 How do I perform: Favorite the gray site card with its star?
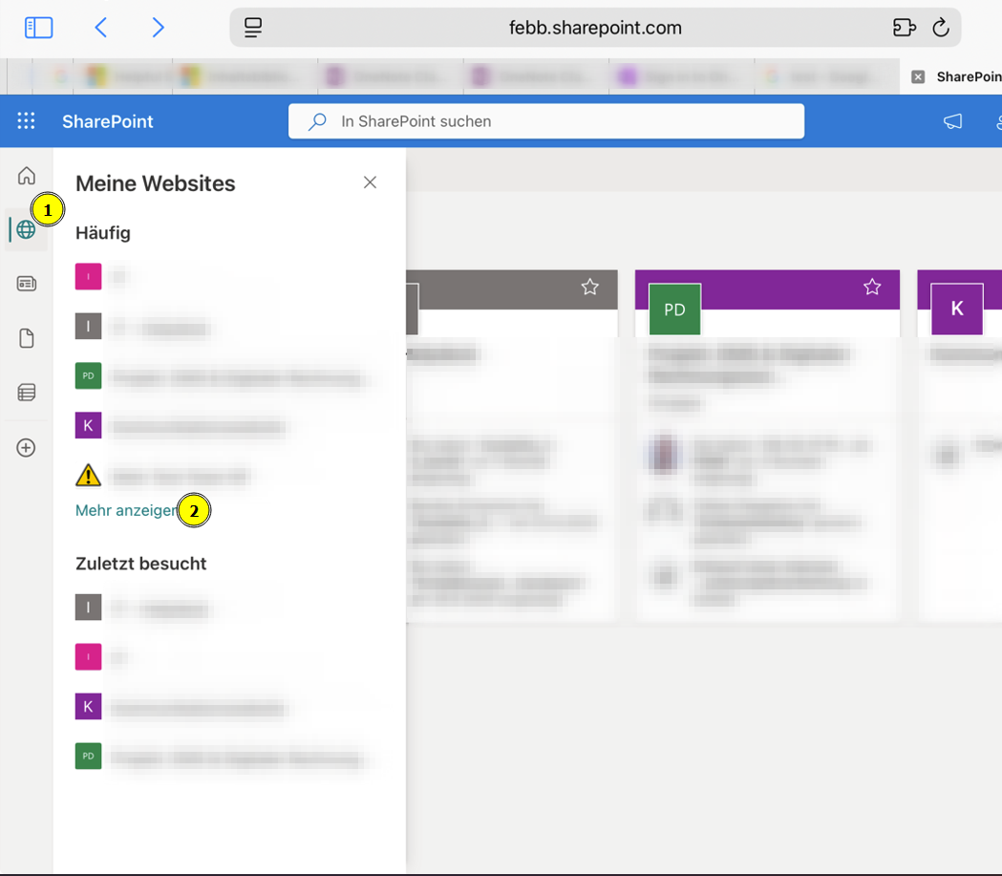point(589,287)
